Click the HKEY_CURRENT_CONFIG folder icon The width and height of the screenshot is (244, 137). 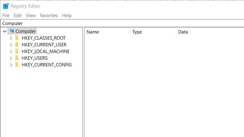[x=17, y=65]
